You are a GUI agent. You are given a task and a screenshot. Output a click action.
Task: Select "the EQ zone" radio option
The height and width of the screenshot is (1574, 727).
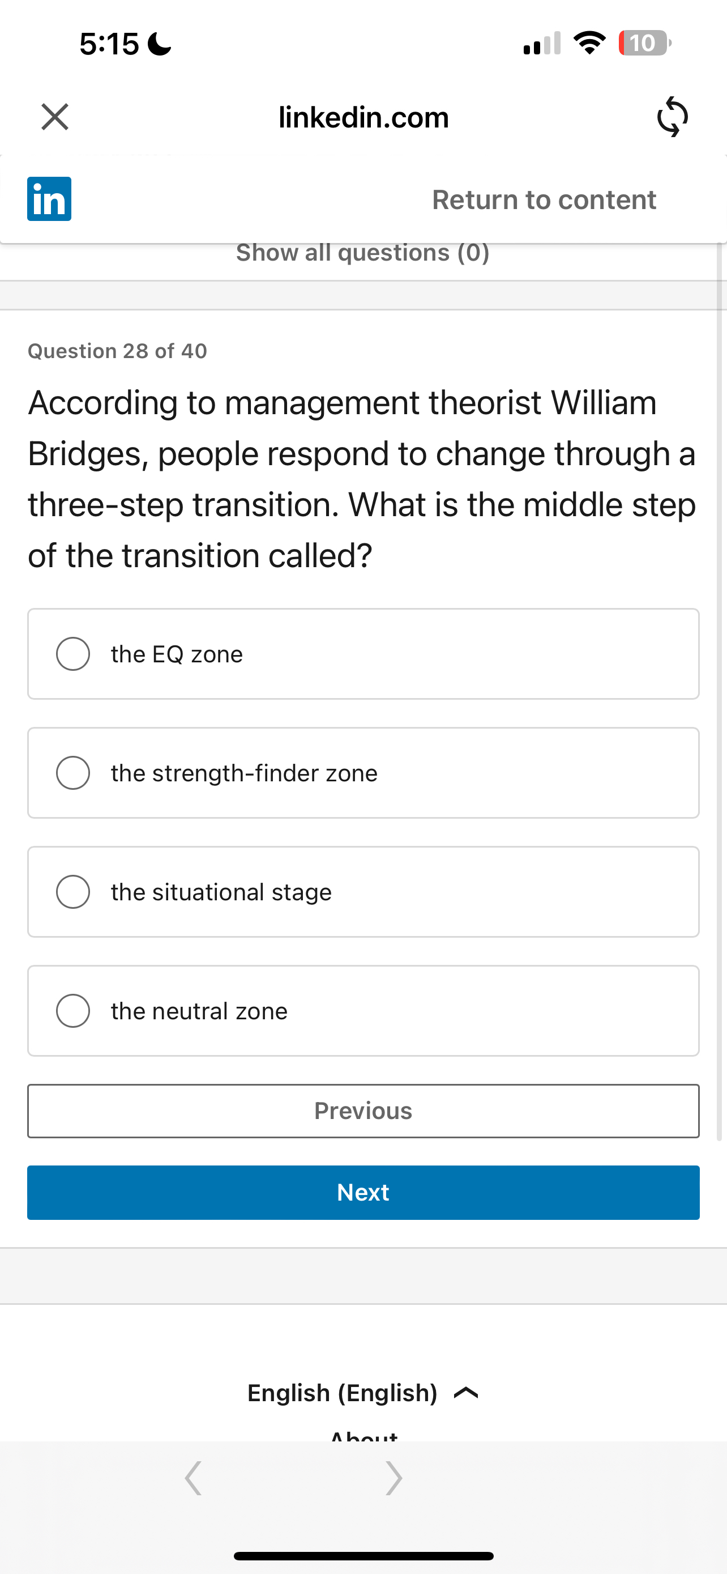pos(73,654)
